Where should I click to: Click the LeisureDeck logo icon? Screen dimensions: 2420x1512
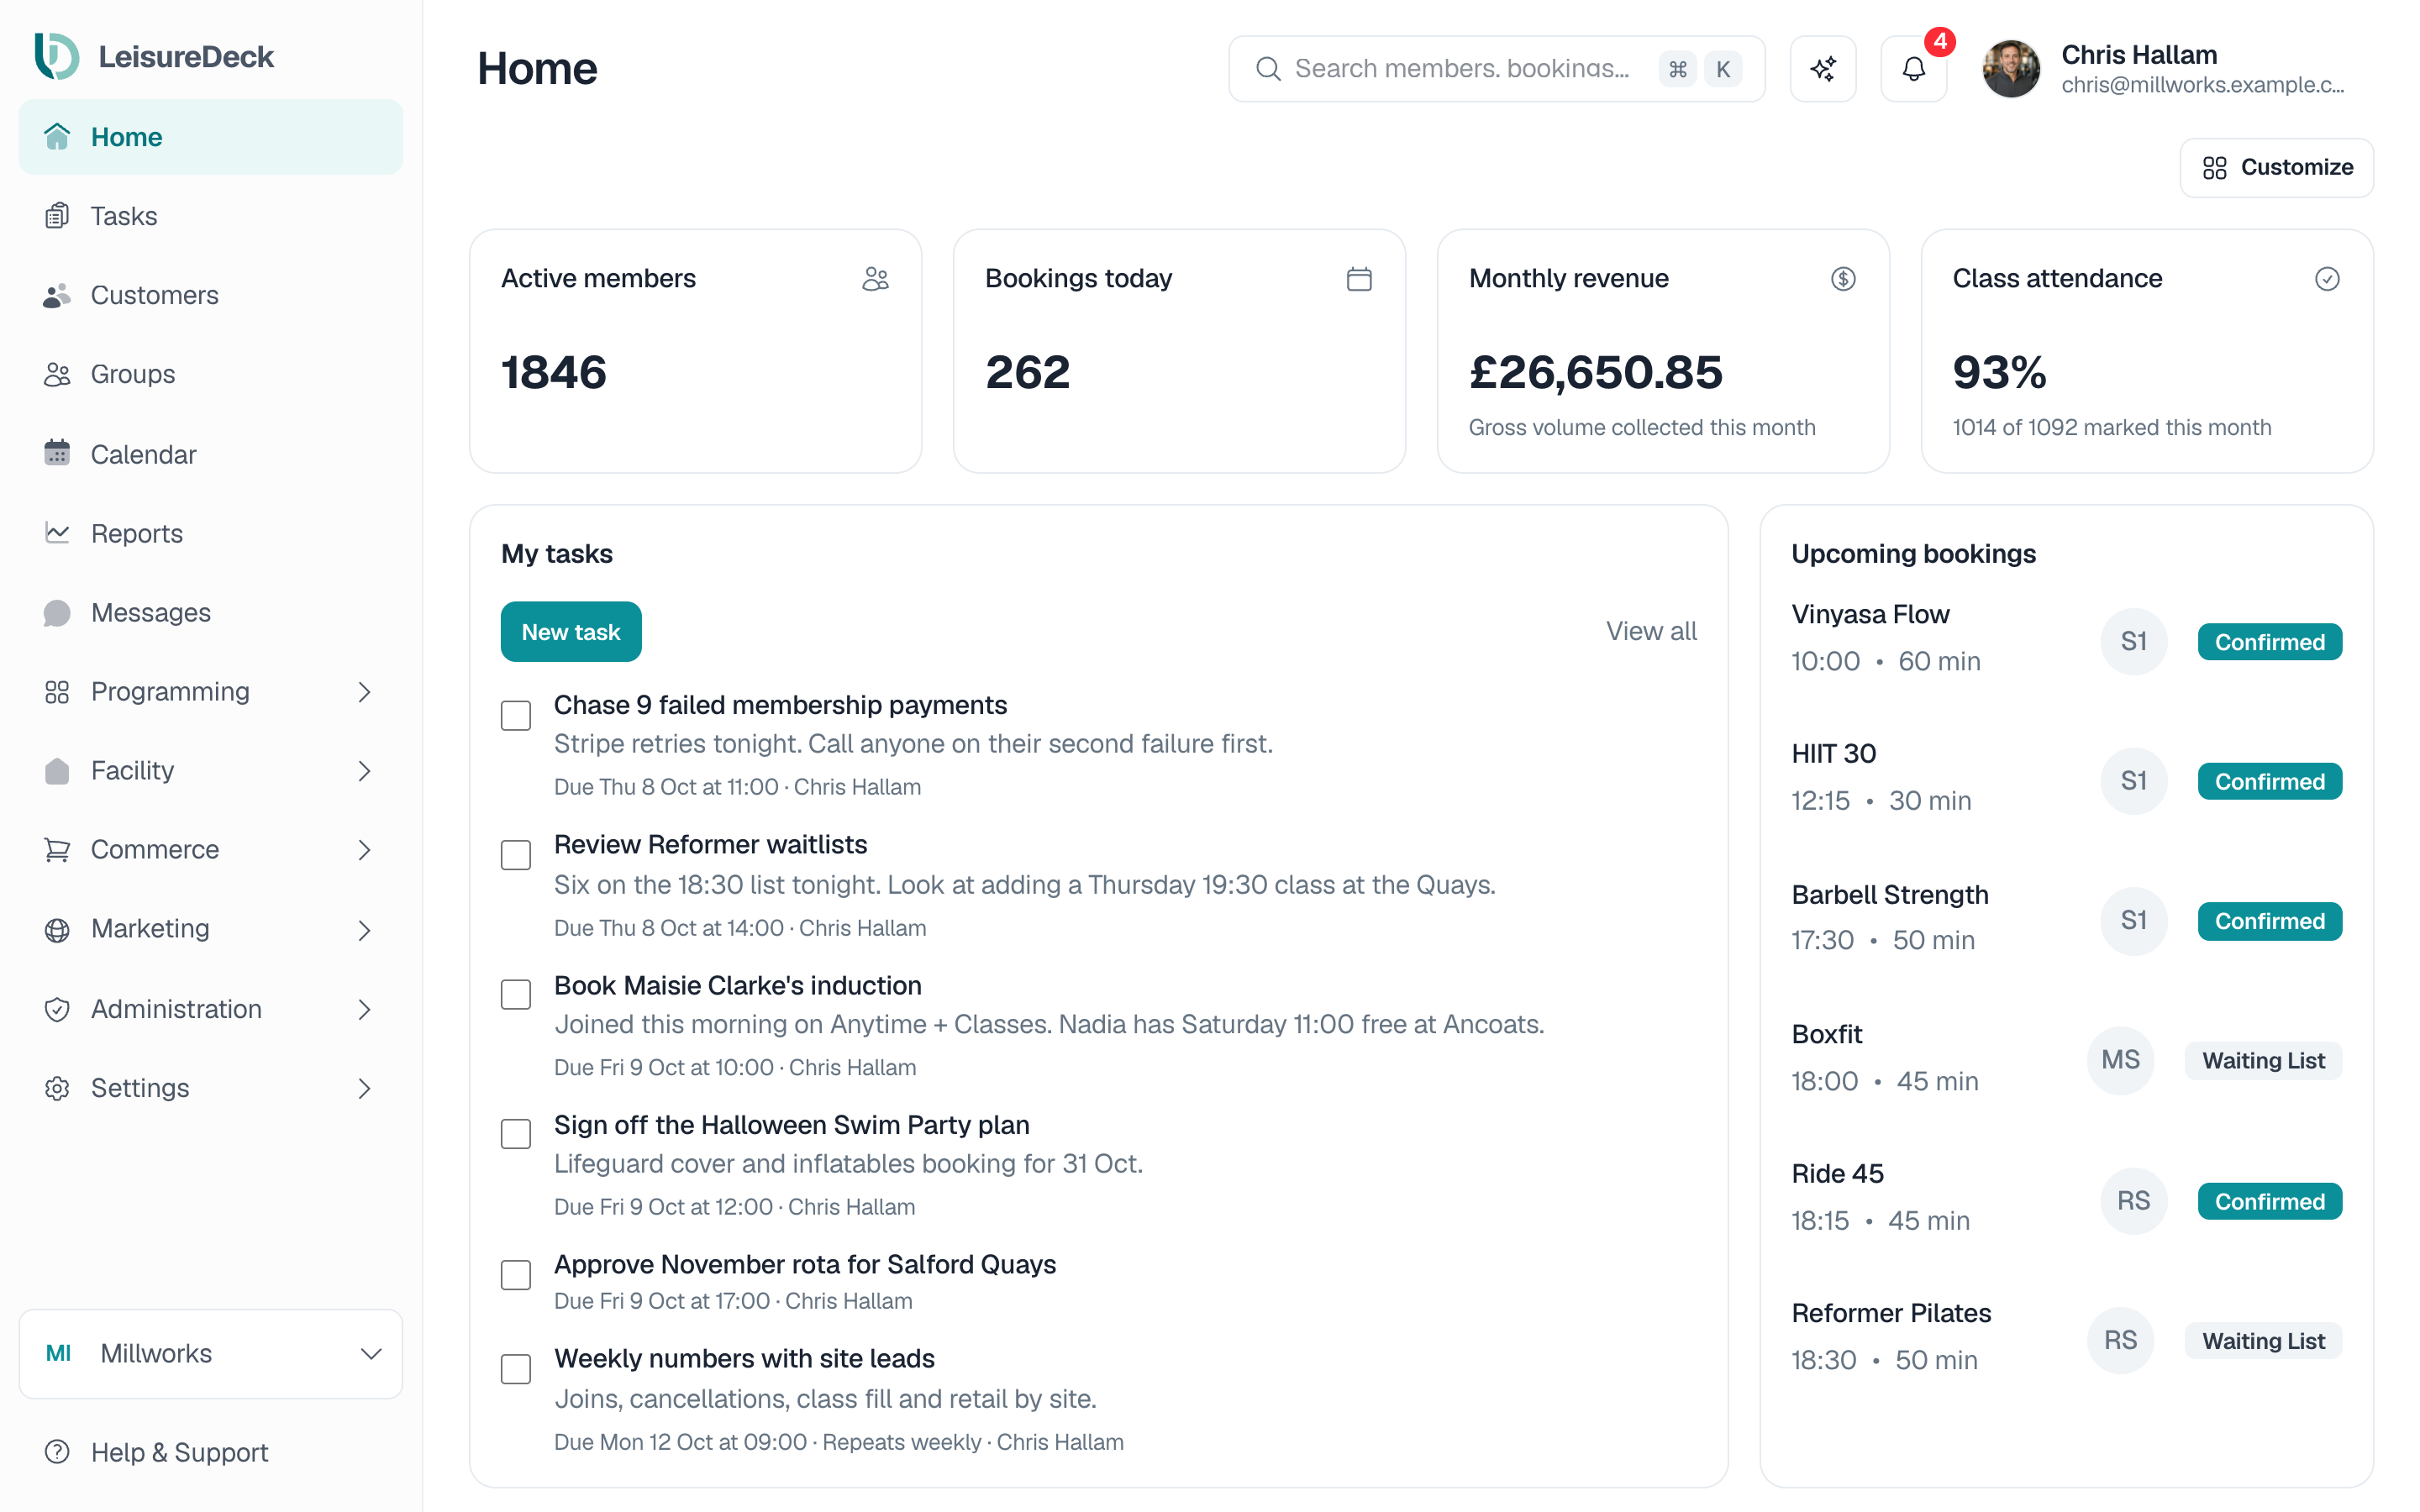(57, 56)
